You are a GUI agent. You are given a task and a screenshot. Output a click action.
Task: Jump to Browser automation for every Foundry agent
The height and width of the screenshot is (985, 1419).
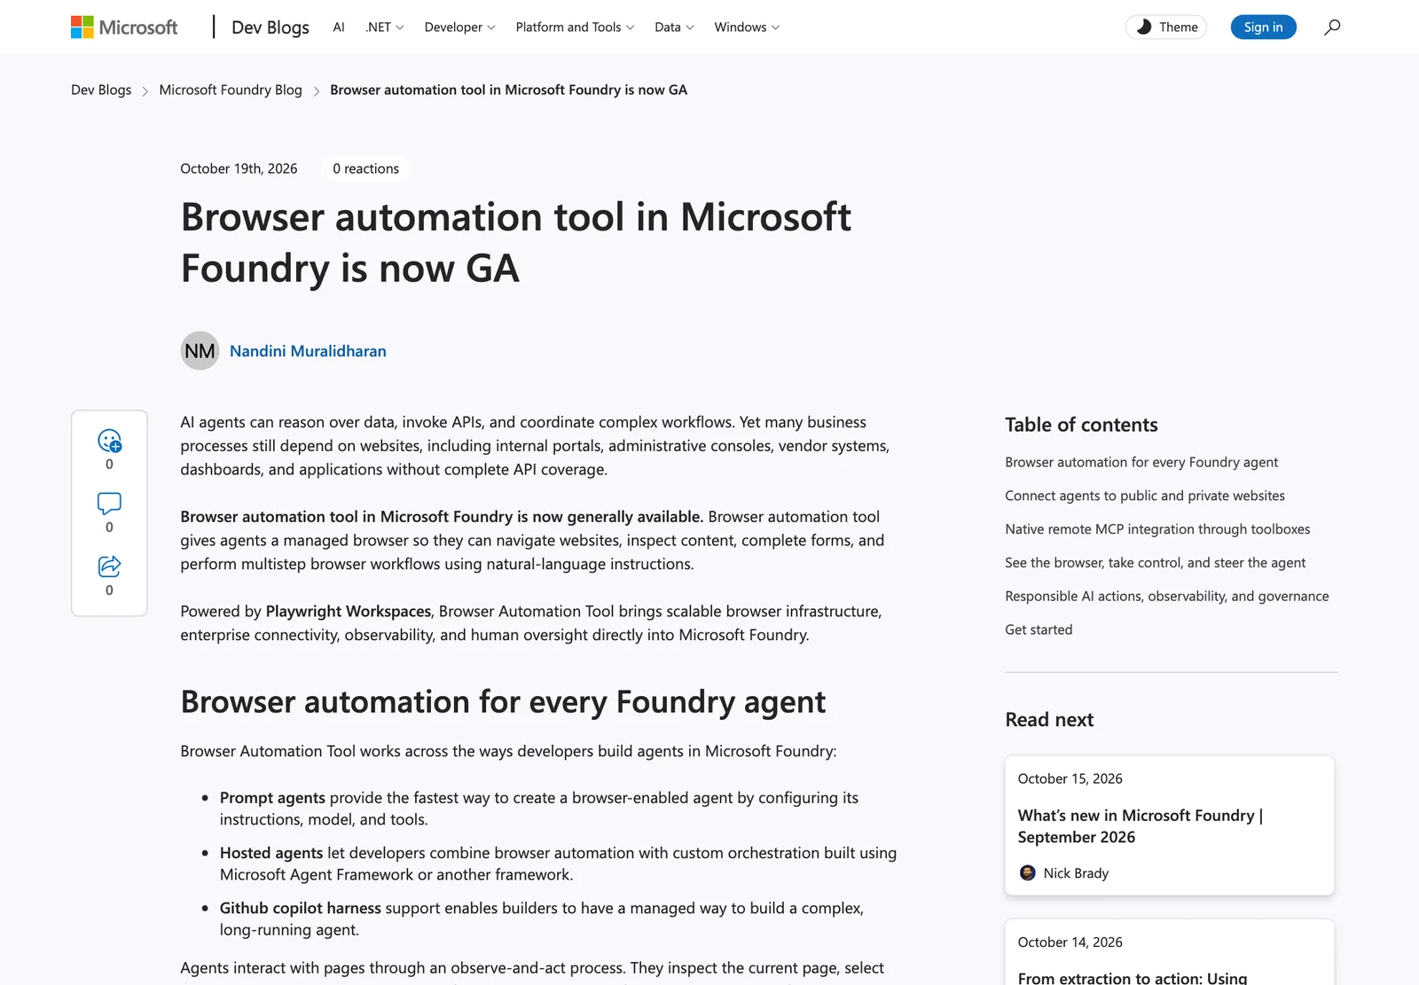click(1141, 462)
